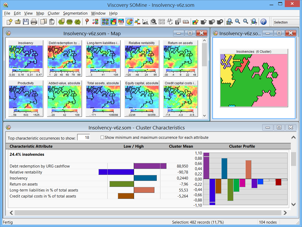Open the Cluster menu

54,13
